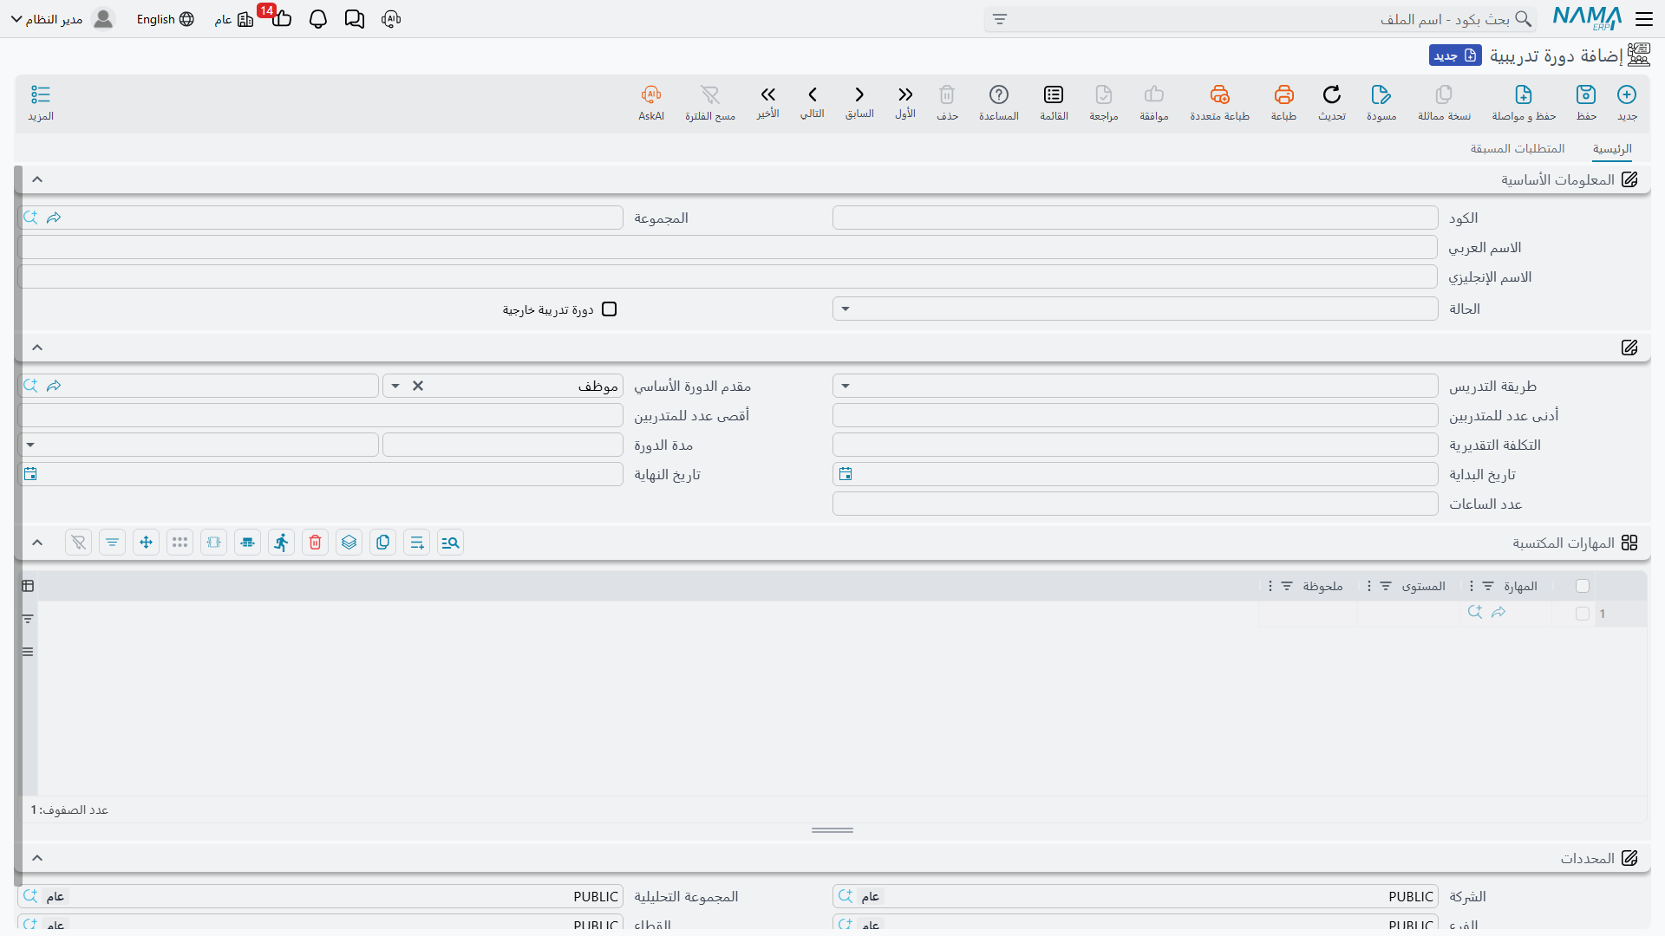Switch to the prerequisites (المتطلبات المسبقة) tab
Screen dimensions: 1665x936
[x=1518, y=149]
